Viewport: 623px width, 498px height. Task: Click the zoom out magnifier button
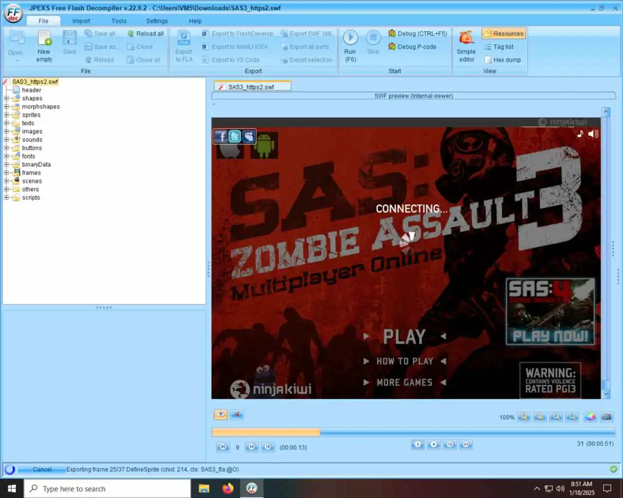[540, 417]
